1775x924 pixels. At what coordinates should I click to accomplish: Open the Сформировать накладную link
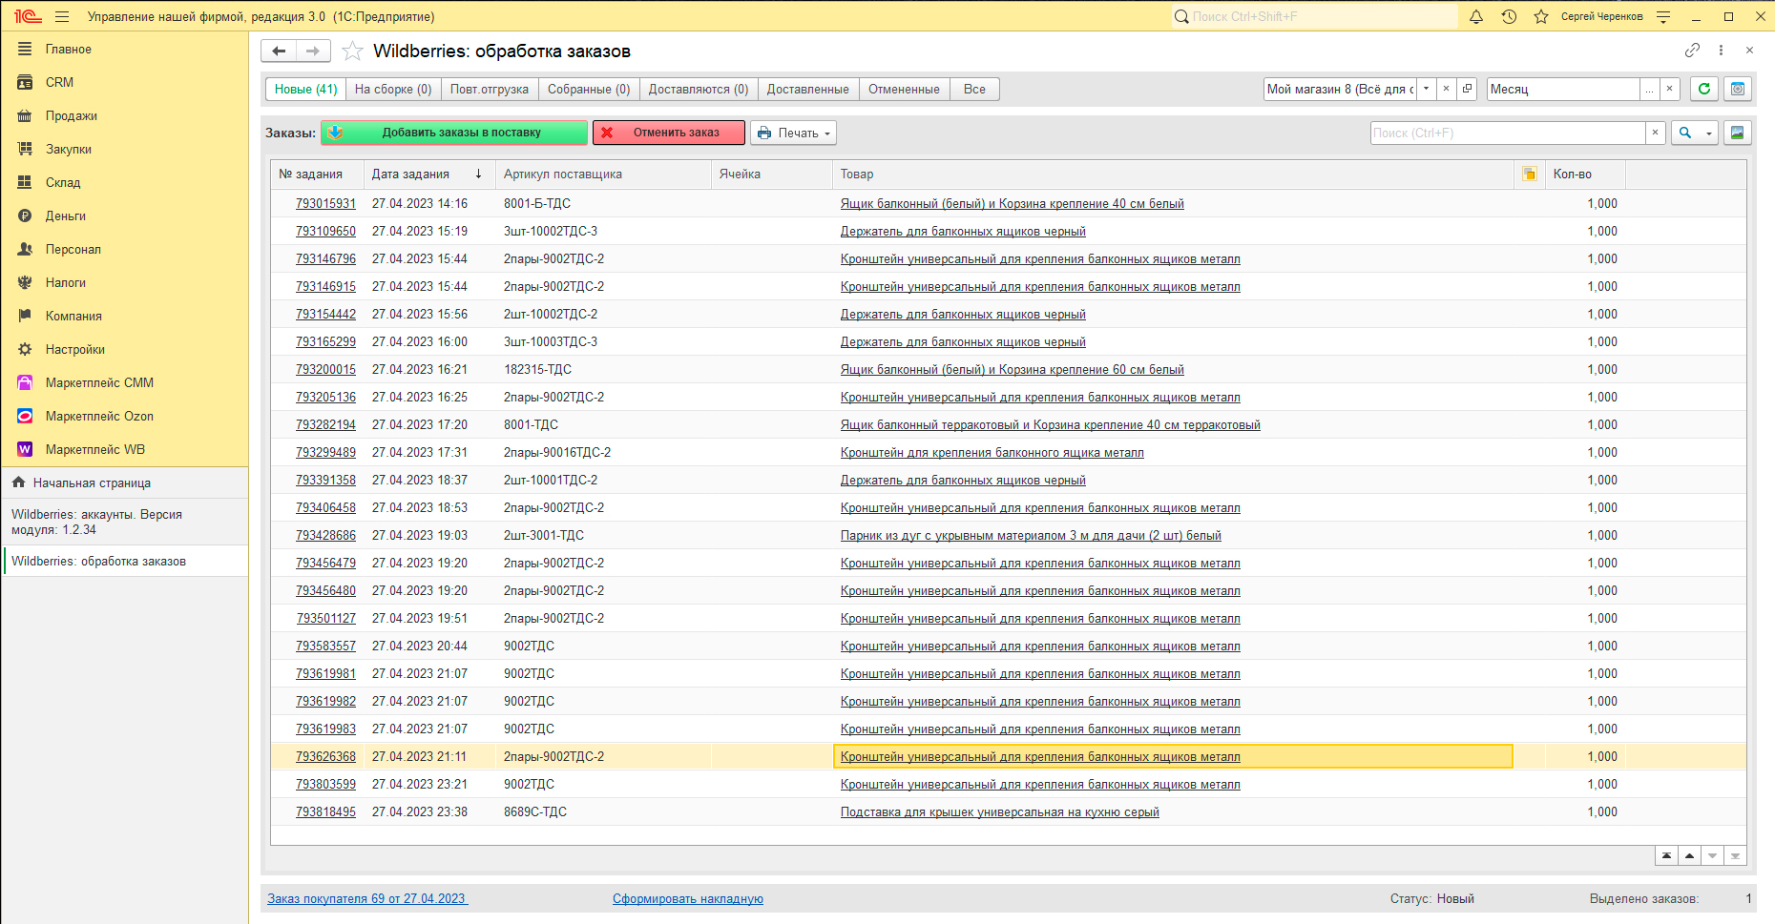coord(687,898)
